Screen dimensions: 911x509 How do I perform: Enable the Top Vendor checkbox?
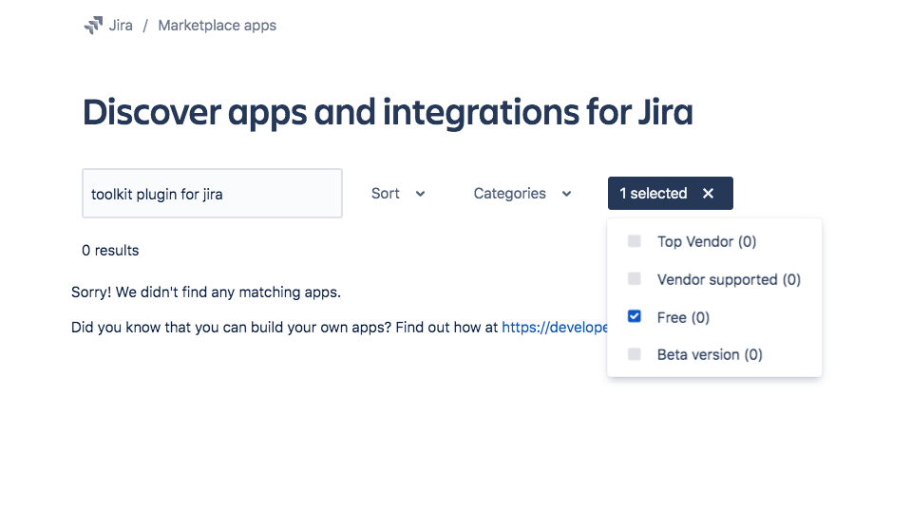635,241
